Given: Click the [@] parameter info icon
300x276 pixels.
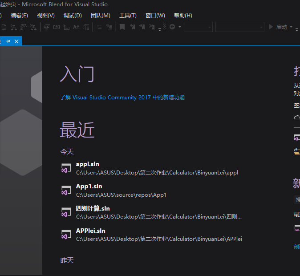Looking at the screenshot, I should tap(57, 27).
